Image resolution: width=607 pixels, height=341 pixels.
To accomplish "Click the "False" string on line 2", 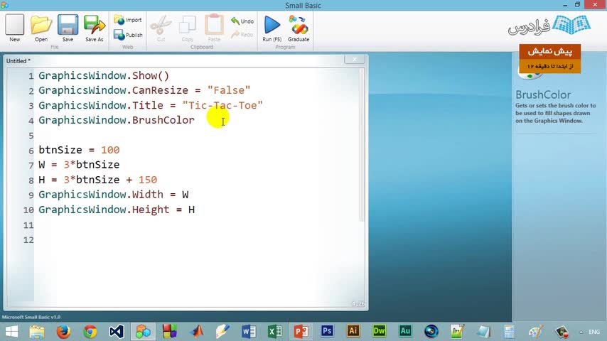I will (x=229, y=90).
